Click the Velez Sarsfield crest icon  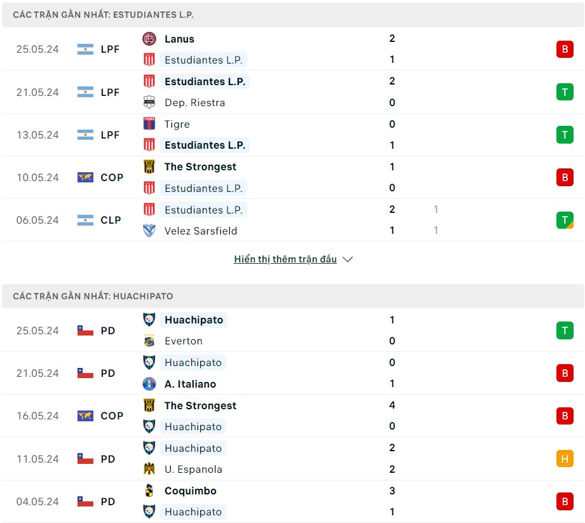pyautogui.click(x=149, y=231)
